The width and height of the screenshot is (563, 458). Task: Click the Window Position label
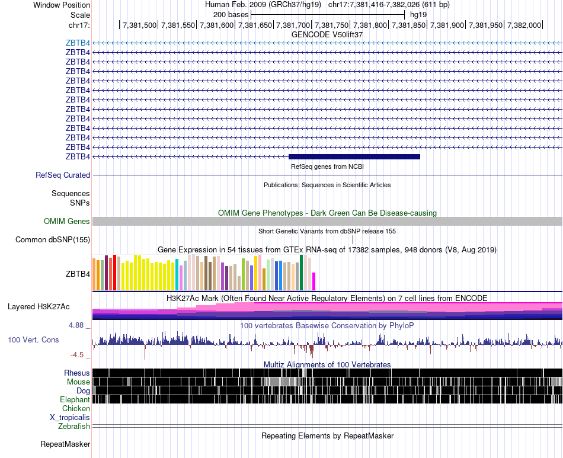tap(62, 5)
